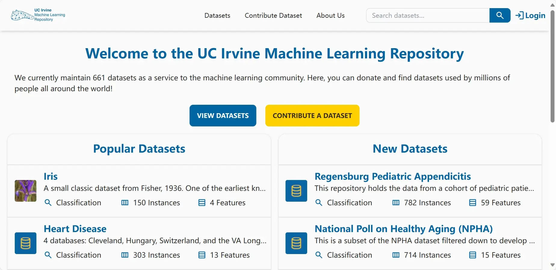Click the Iris features list icon
Image resolution: width=556 pixels, height=270 pixels.
[202, 203]
